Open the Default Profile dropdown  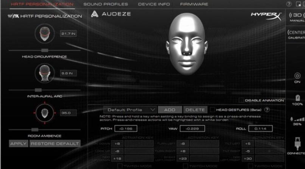pos(130,110)
